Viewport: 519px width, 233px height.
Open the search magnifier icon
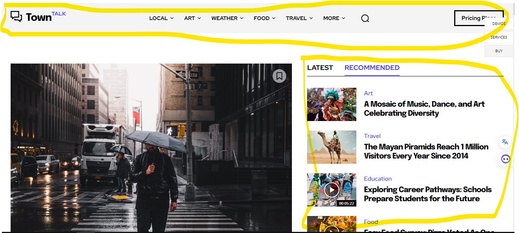(x=365, y=18)
